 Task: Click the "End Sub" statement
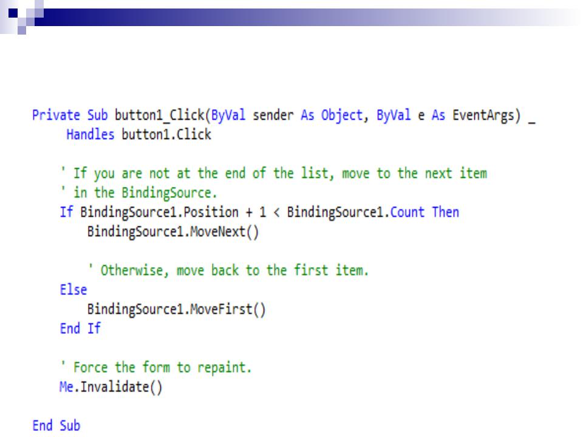[56, 426]
